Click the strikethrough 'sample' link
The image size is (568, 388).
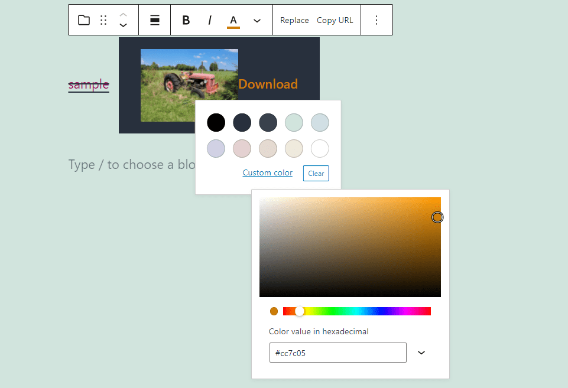point(88,84)
